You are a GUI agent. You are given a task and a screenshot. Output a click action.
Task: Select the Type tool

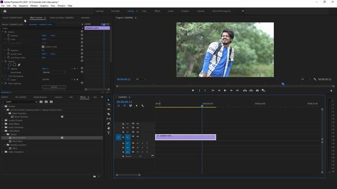pos(108,133)
